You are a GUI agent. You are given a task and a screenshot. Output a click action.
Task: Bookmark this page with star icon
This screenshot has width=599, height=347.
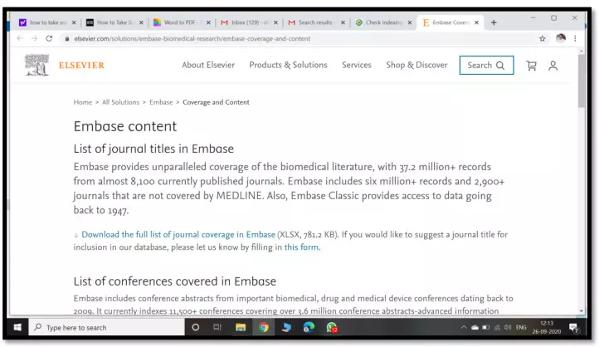pyautogui.click(x=543, y=38)
